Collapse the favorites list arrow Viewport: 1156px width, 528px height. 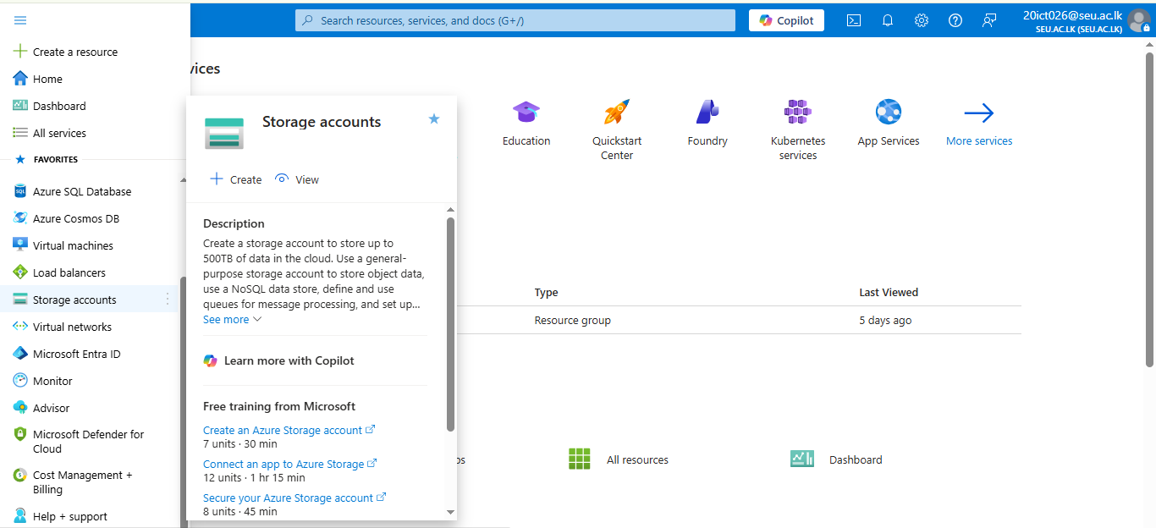[184, 180]
